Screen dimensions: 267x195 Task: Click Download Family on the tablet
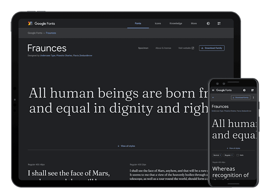(212, 48)
